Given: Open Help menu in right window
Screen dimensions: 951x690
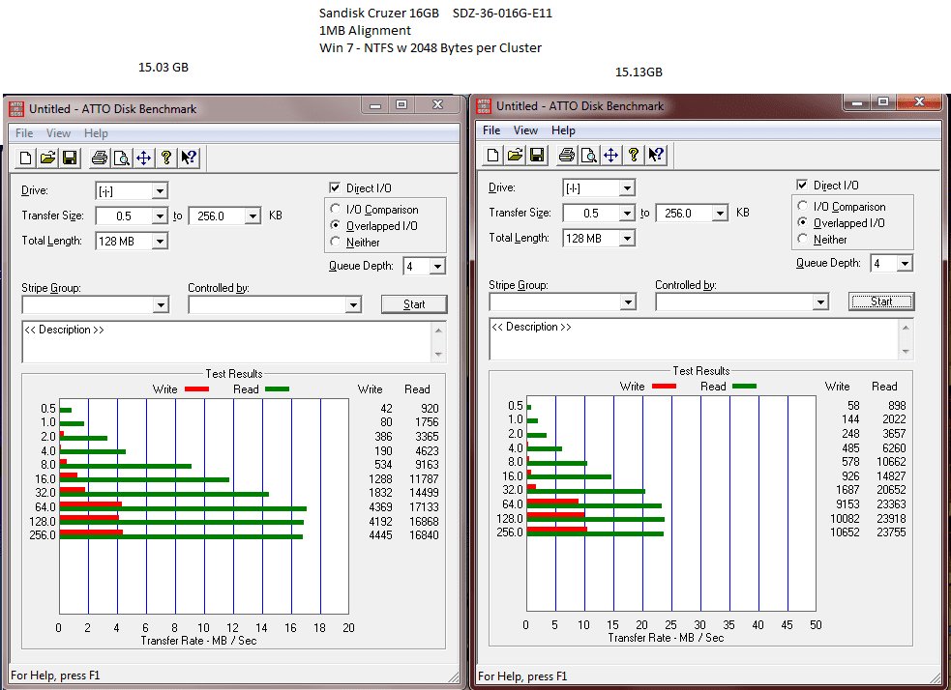Looking at the screenshot, I should click(x=563, y=129).
